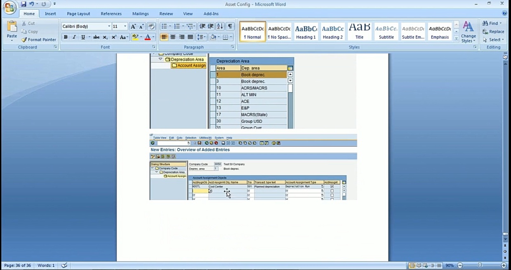Click the zoom out minus button
511x270 pixels.
[460, 265]
